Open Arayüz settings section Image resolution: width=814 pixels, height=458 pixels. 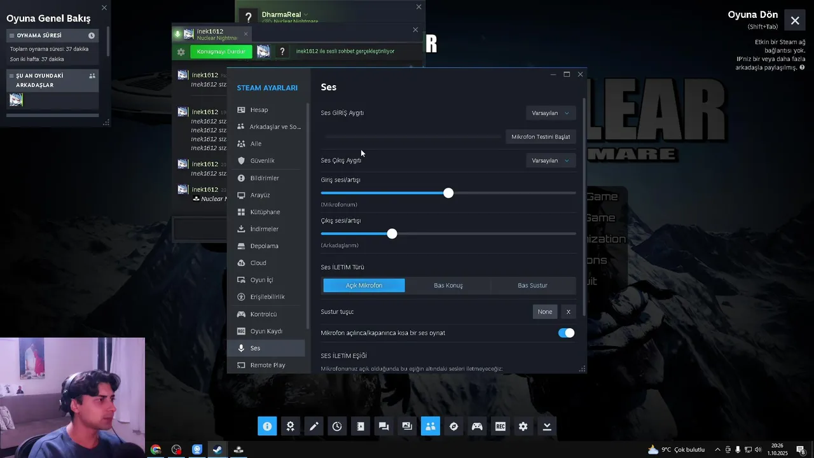pos(266,195)
